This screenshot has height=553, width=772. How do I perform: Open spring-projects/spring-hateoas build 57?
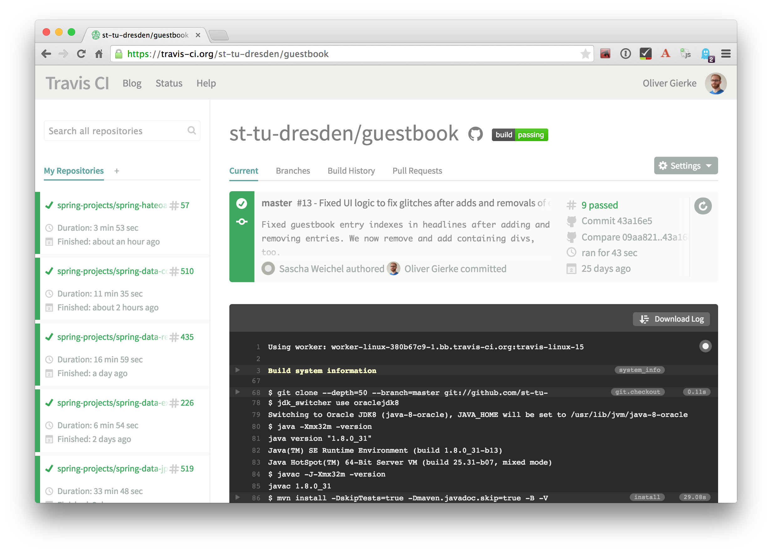click(x=123, y=205)
